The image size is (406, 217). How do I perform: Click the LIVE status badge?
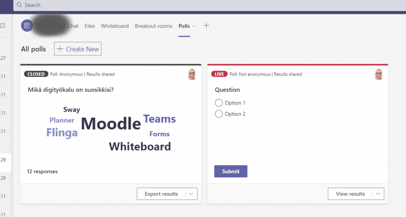click(219, 74)
